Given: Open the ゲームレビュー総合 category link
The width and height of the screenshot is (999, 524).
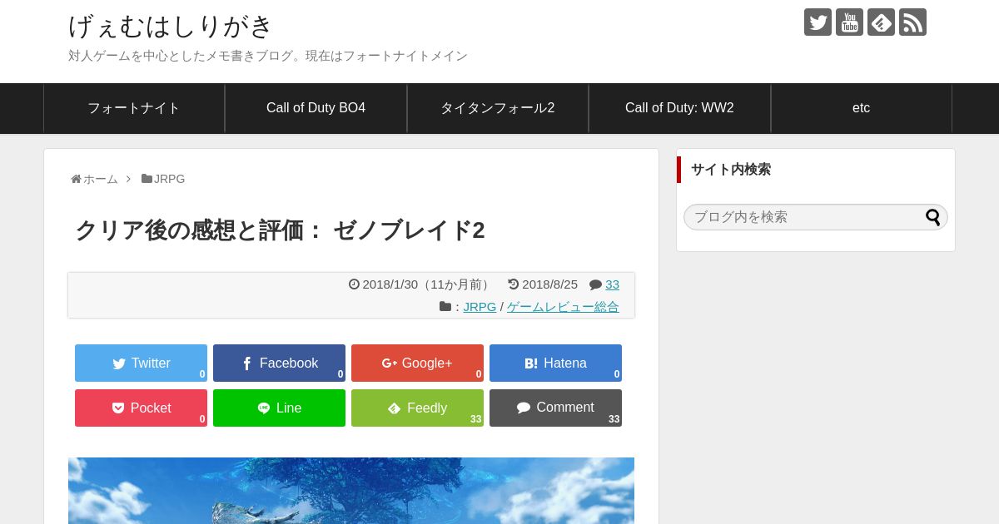Looking at the screenshot, I should pos(563,307).
